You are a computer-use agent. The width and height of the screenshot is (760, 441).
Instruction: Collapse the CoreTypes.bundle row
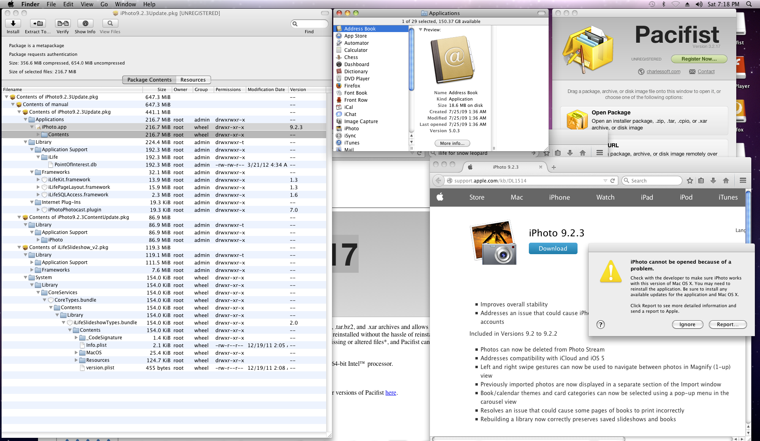(45, 300)
